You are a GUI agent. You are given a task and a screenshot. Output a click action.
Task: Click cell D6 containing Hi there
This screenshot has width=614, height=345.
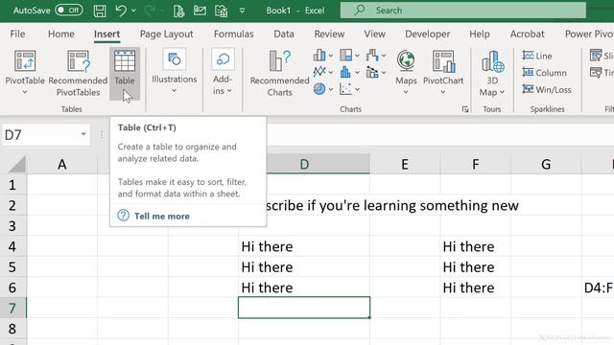point(304,287)
